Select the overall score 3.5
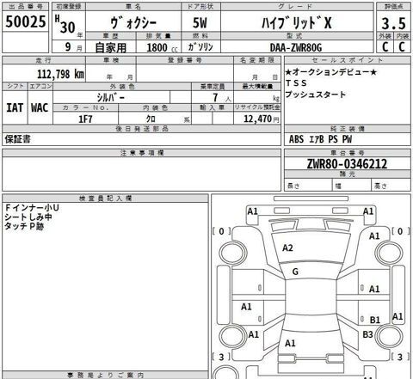 click(x=394, y=23)
